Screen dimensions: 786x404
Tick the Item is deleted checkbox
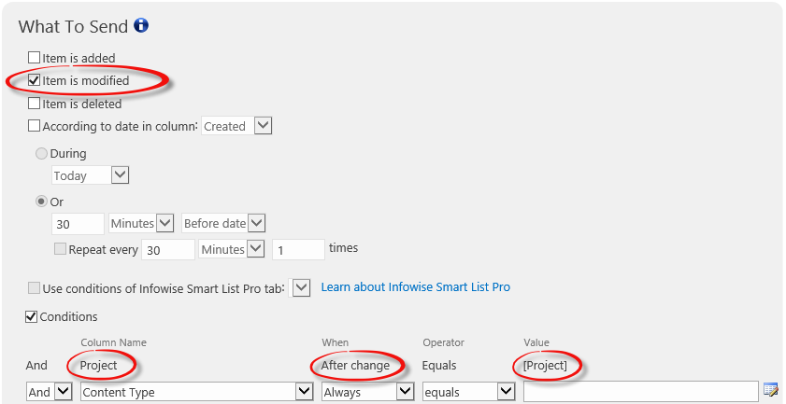(34, 104)
